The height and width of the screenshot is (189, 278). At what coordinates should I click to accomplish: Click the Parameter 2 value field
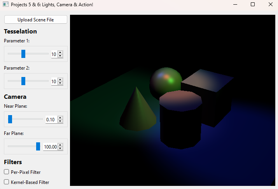point(54,82)
